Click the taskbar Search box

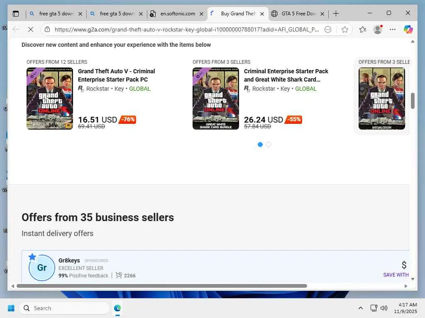click(64, 308)
